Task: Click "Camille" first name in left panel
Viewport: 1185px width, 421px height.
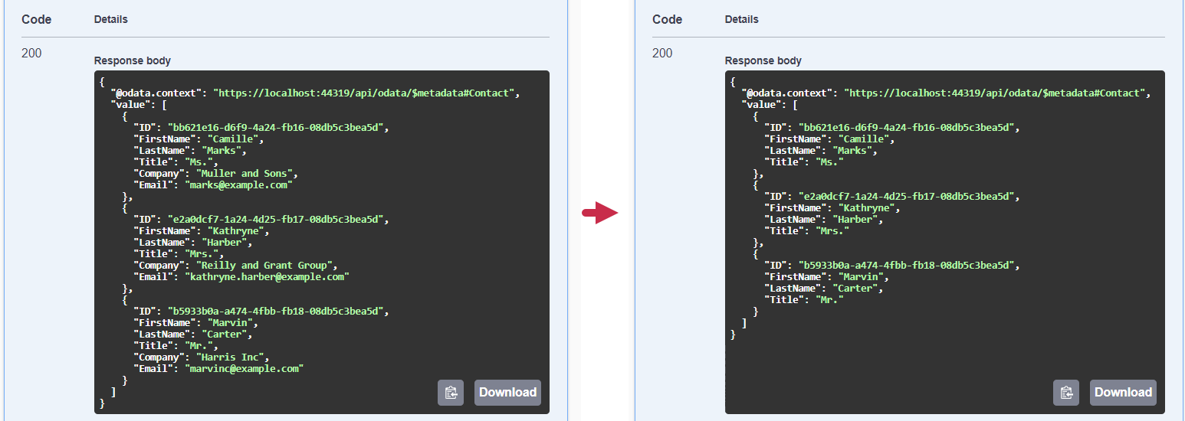Action: tap(232, 139)
